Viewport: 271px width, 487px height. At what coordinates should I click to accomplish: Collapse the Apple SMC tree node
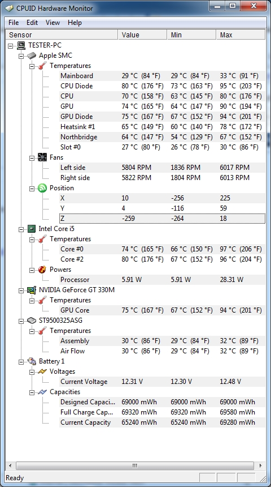pyautogui.click(x=21, y=56)
